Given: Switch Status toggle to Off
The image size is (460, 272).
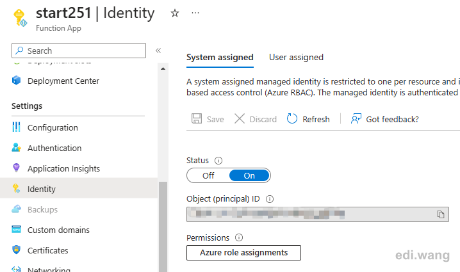Looking at the screenshot, I should click(x=208, y=175).
